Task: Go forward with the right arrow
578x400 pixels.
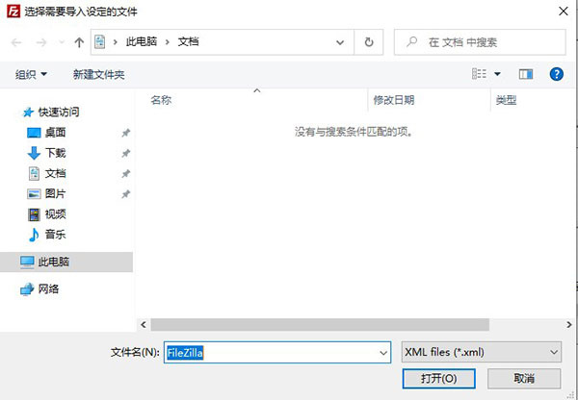Action: pyautogui.click(x=41, y=42)
